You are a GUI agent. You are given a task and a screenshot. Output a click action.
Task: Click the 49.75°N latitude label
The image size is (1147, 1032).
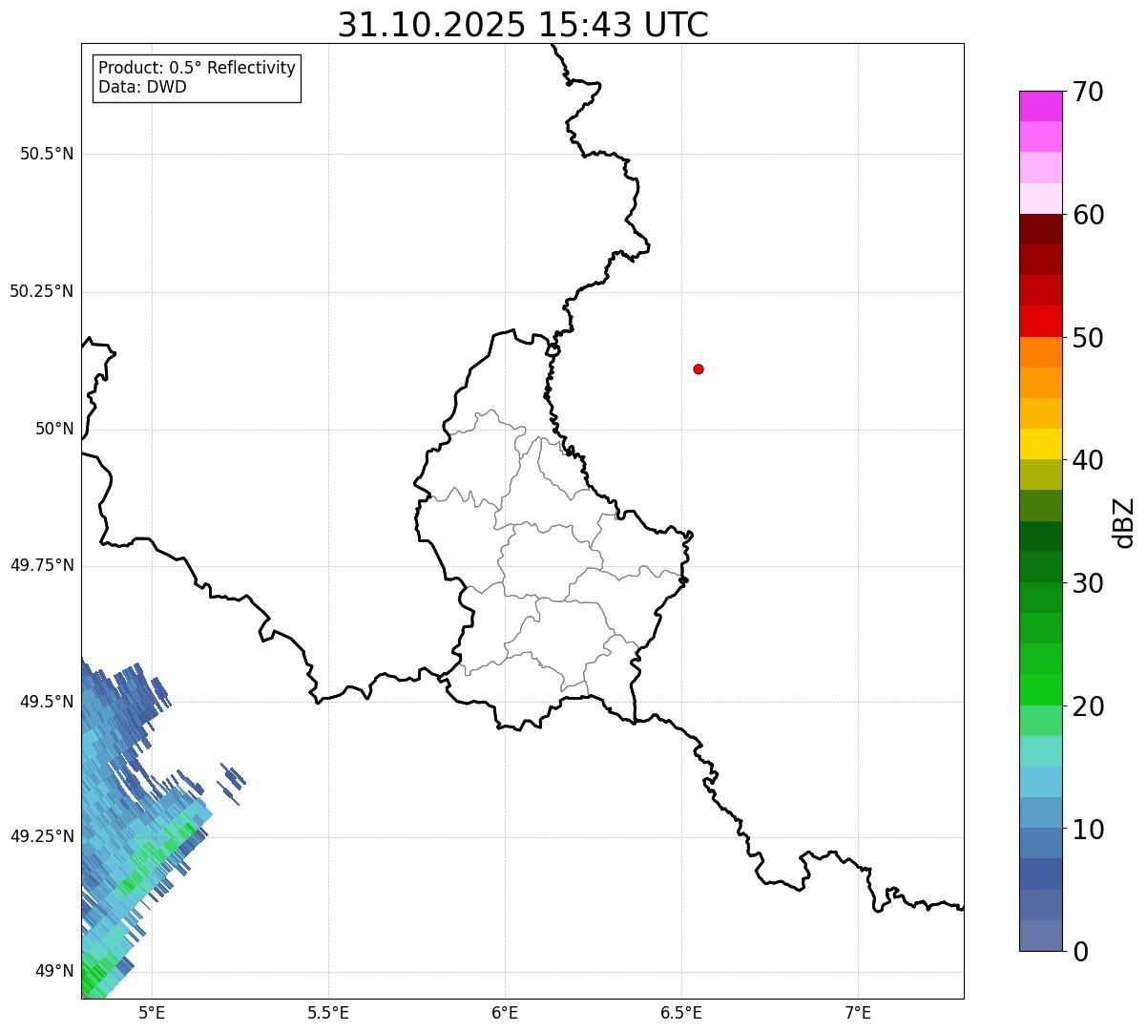pos(41,565)
